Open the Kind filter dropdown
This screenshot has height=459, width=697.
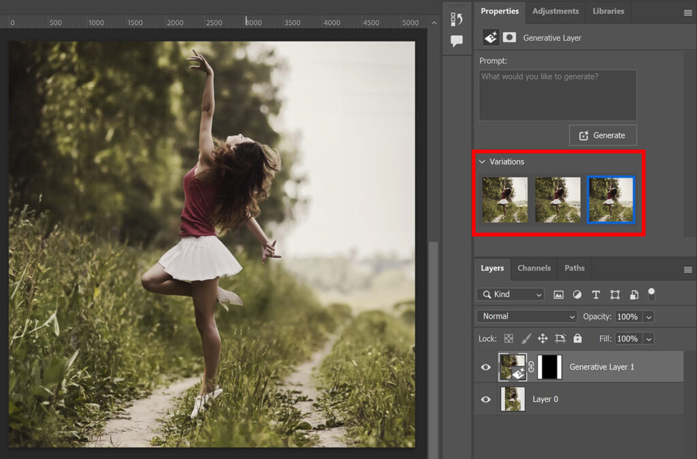pos(510,294)
